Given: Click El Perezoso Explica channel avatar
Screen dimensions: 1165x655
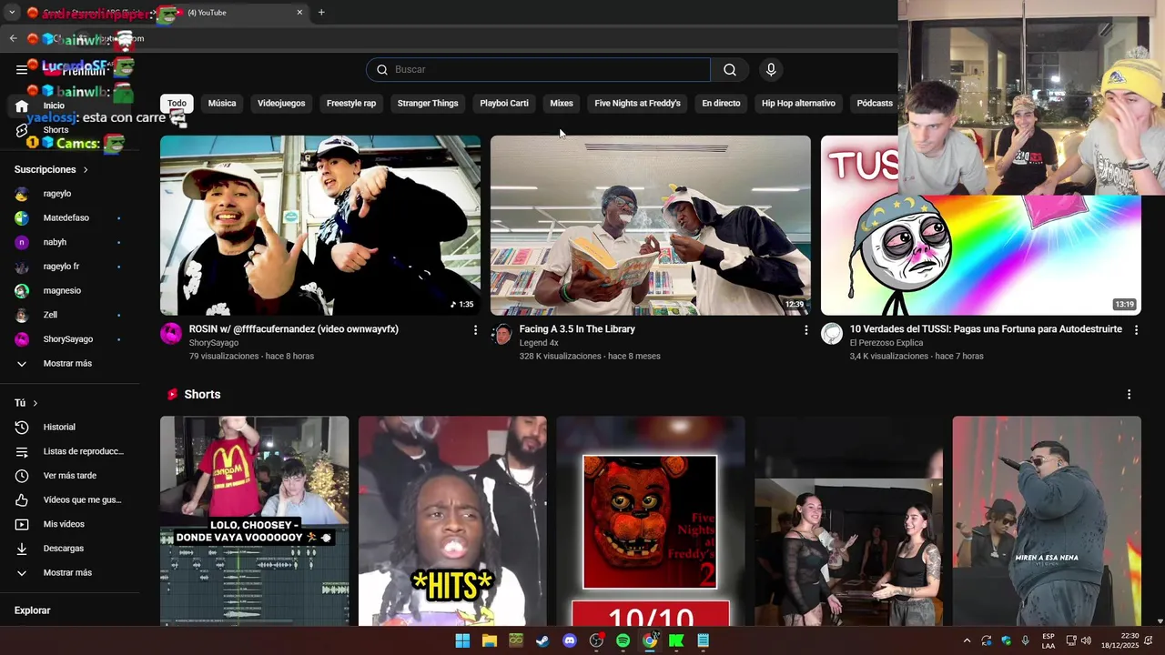Looking at the screenshot, I should click(832, 334).
